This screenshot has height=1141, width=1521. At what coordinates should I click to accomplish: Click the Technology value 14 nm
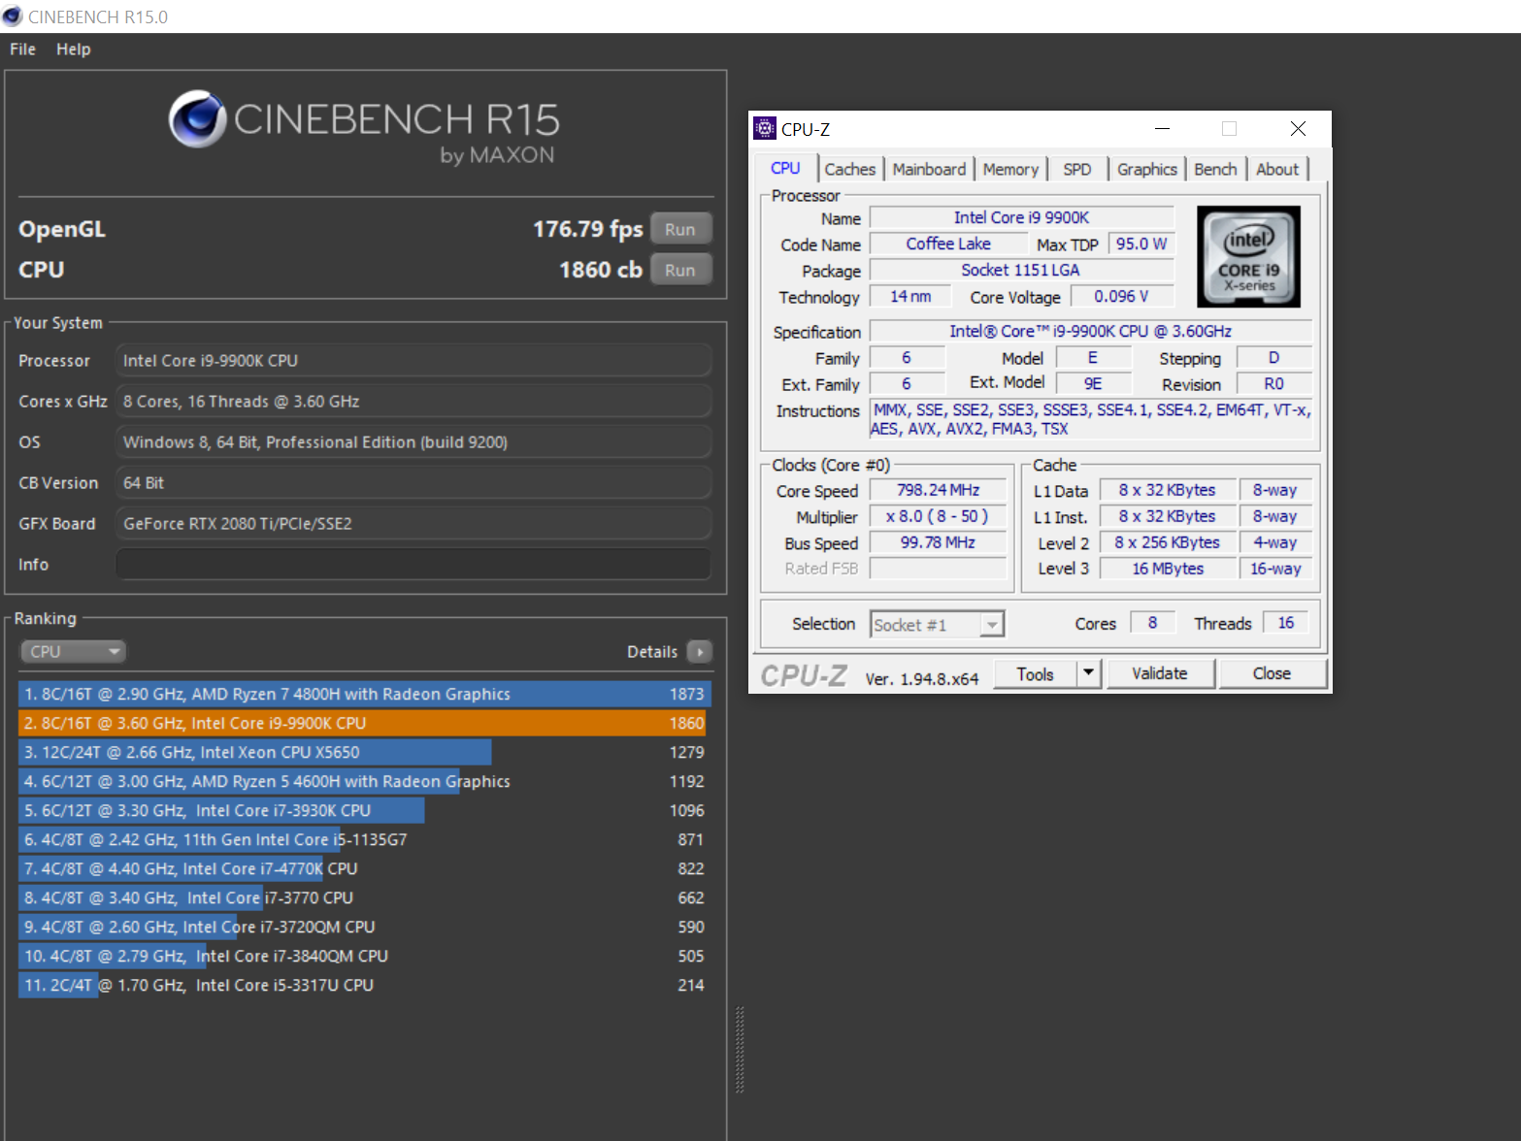(909, 296)
